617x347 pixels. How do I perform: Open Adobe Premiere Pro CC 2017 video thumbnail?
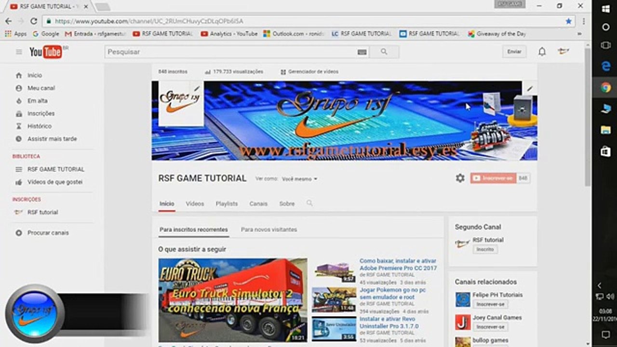click(334, 272)
